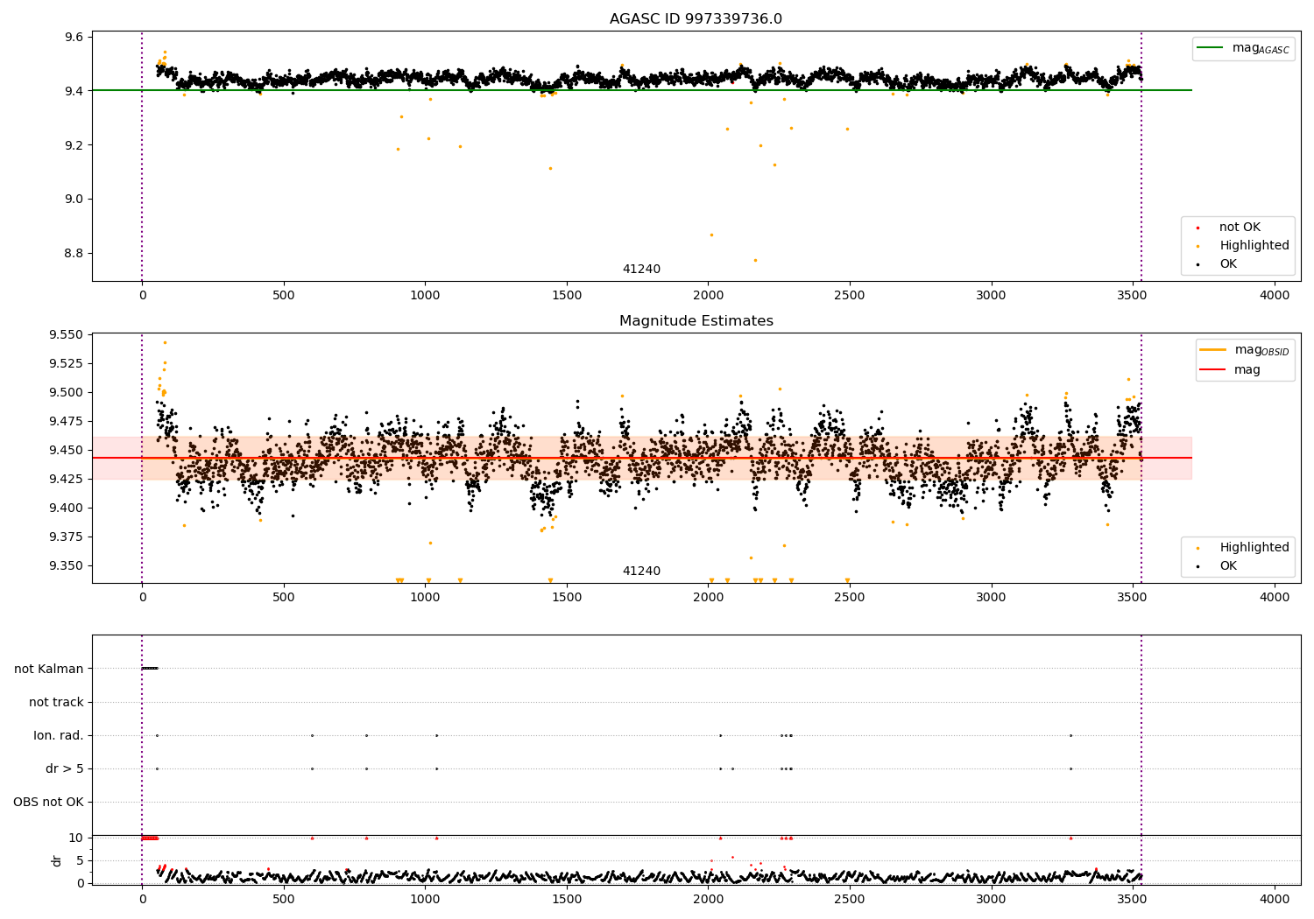Click the '41240' annotation in top plot
Image resolution: width=1314 pixels, height=919 pixels.
coord(641,270)
